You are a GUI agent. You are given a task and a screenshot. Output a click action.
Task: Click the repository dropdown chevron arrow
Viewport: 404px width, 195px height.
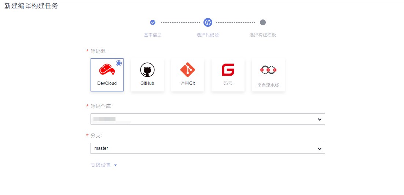tap(320, 119)
